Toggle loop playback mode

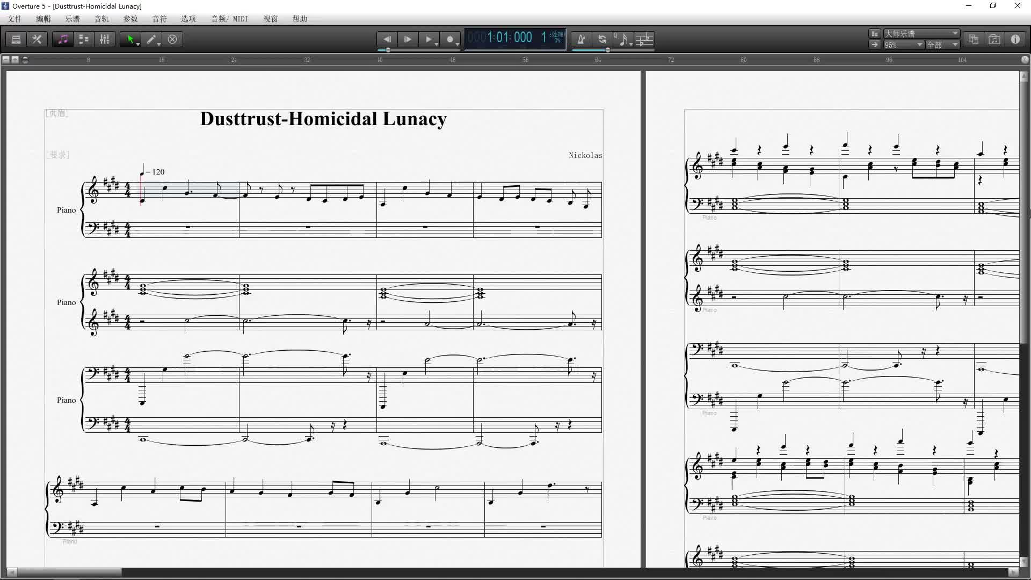coord(602,39)
